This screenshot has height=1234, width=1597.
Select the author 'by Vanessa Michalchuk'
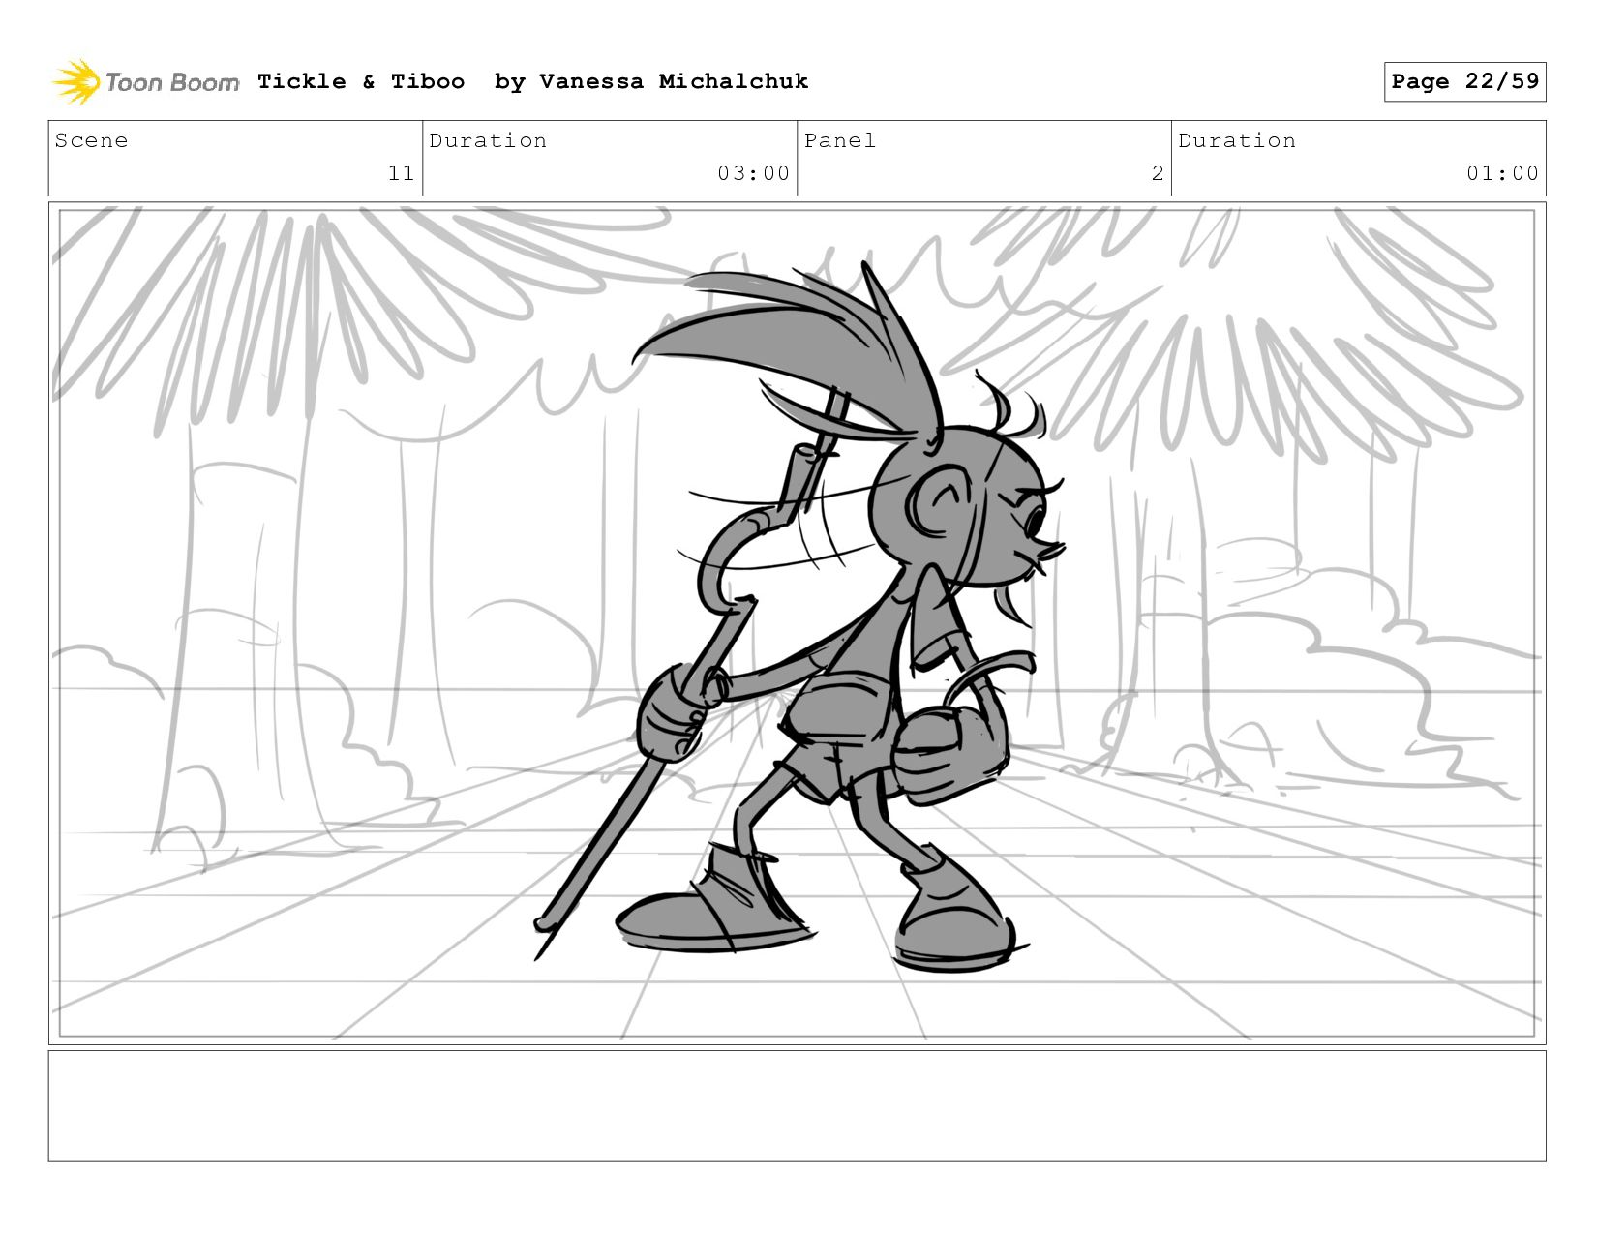pos(651,81)
